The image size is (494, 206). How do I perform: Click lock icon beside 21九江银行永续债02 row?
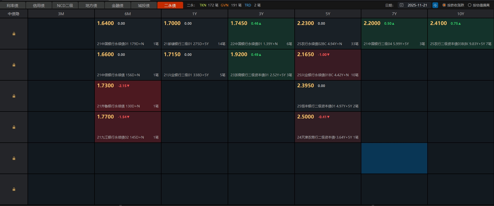14,127
